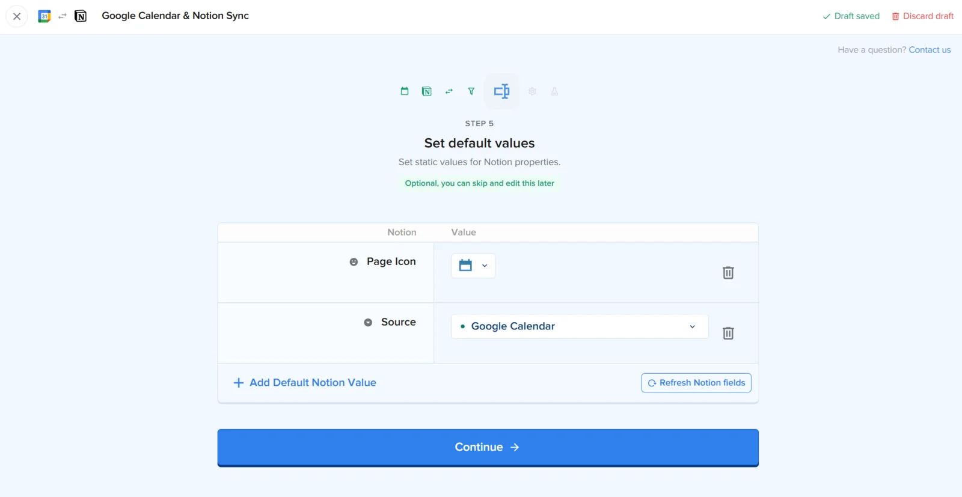Click the Notion column header

[402, 233]
